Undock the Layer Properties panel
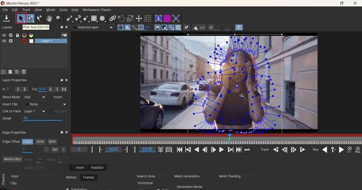The image size is (362, 190). (62, 80)
